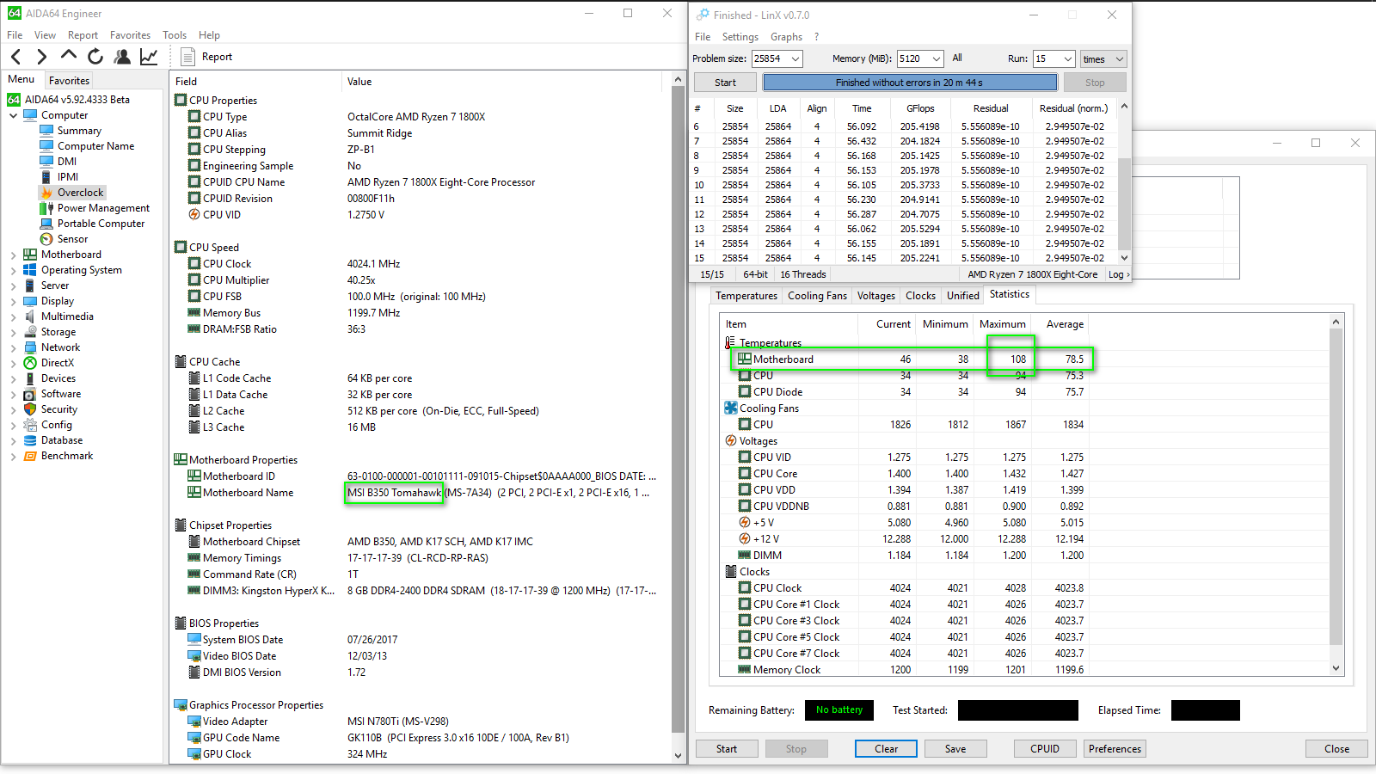Open the CPUID panel
1376x774 pixels.
coord(1045,749)
